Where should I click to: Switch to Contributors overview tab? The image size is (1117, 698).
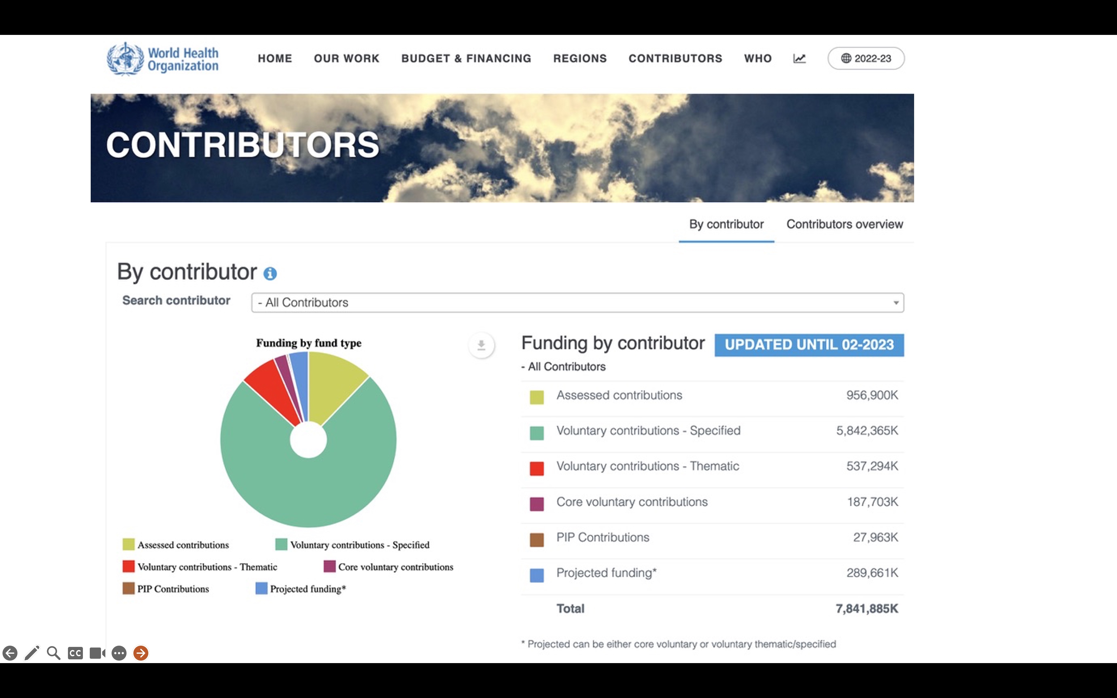click(844, 224)
